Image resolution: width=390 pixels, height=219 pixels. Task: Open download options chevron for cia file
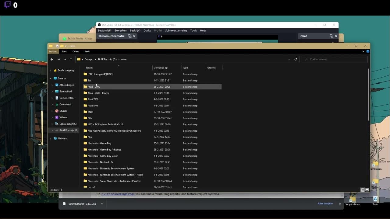102,204
